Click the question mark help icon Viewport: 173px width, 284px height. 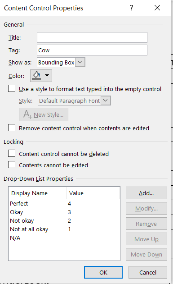[x=132, y=8]
